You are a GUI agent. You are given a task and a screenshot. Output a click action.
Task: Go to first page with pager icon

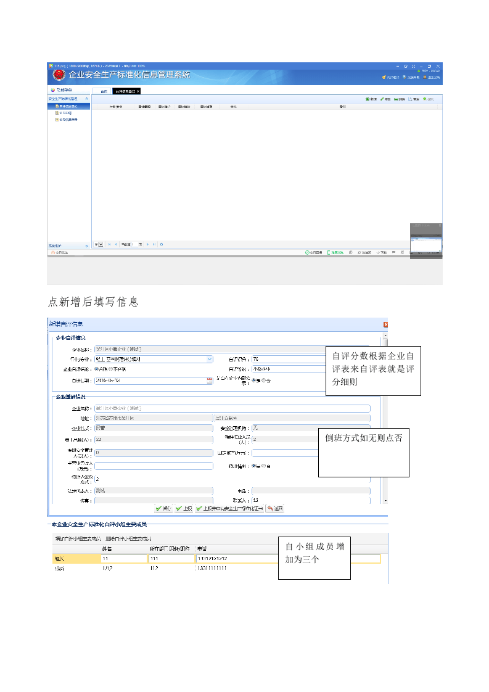pos(109,244)
